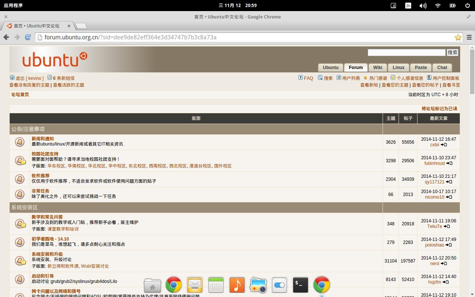Open system settings switch icon in dock
Viewport: 475px width, 297px height.
pyautogui.click(x=279, y=285)
